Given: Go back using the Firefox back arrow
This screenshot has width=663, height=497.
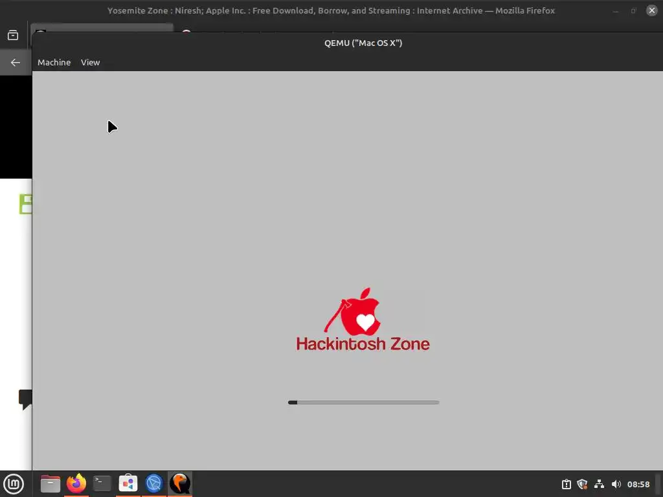Looking at the screenshot, I should point(16,63).
